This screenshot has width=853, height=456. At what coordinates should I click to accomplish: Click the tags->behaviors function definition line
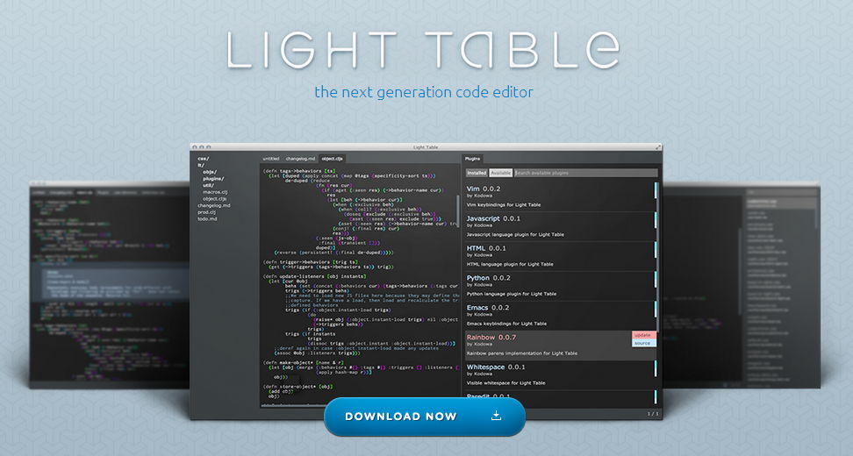tap(299, 171)
